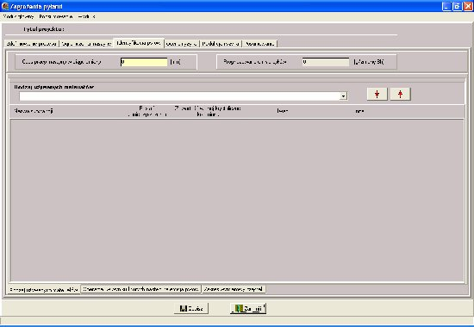474x327 pixels.
Task: Switch to the fifth tab of the upper tab row
Action: coord(221,44)
